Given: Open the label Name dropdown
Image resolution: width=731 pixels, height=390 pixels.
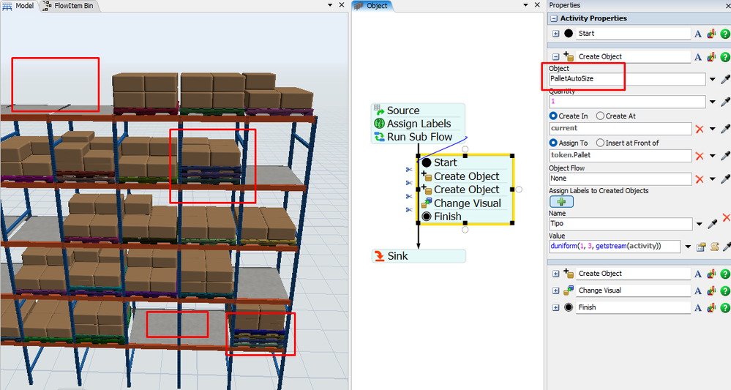Looking at the screenshot, I should pos(700,224).
